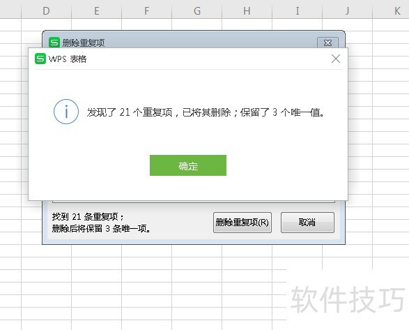Click the 删除重复项(R) button
The height and width of the screenshot is (330, 409).
242,223
